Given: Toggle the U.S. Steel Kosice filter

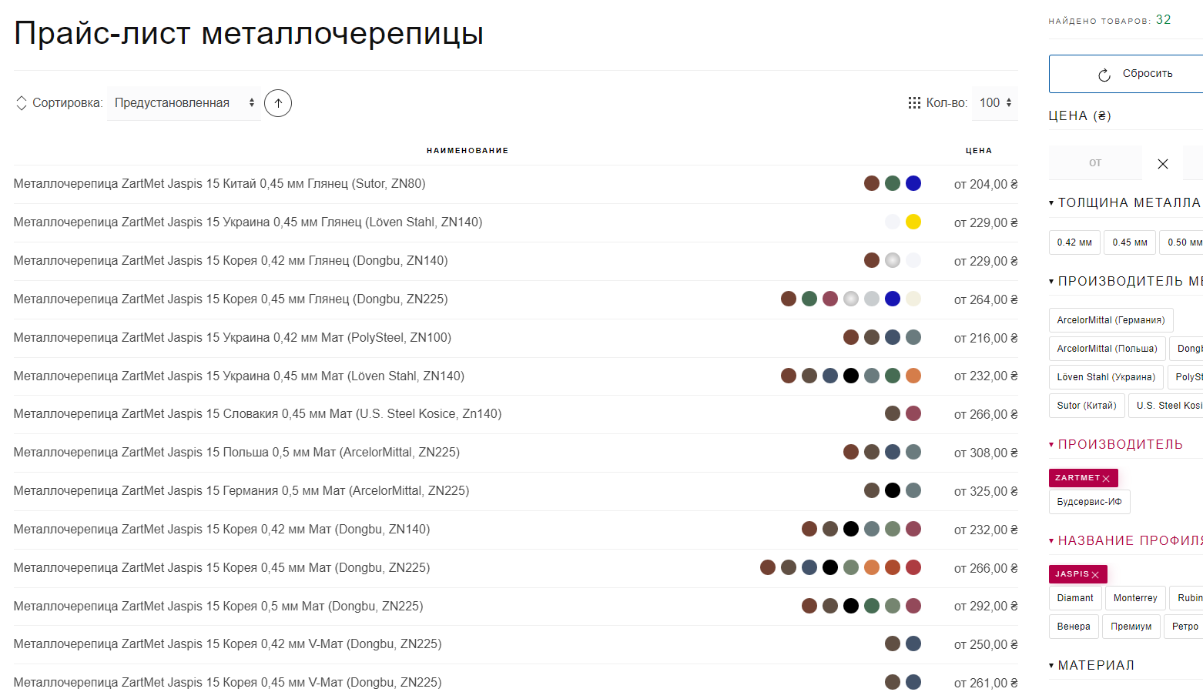Looking at the screenshot, I should coord(1166,406).
